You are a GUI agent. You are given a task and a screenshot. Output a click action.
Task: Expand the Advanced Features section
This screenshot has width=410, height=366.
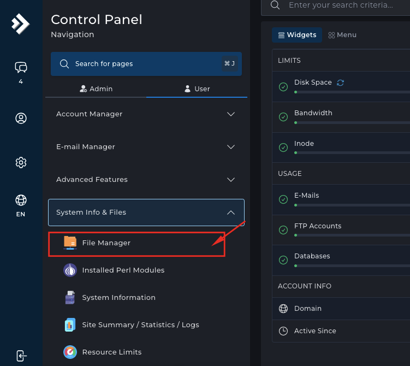[x=146, y=180]
